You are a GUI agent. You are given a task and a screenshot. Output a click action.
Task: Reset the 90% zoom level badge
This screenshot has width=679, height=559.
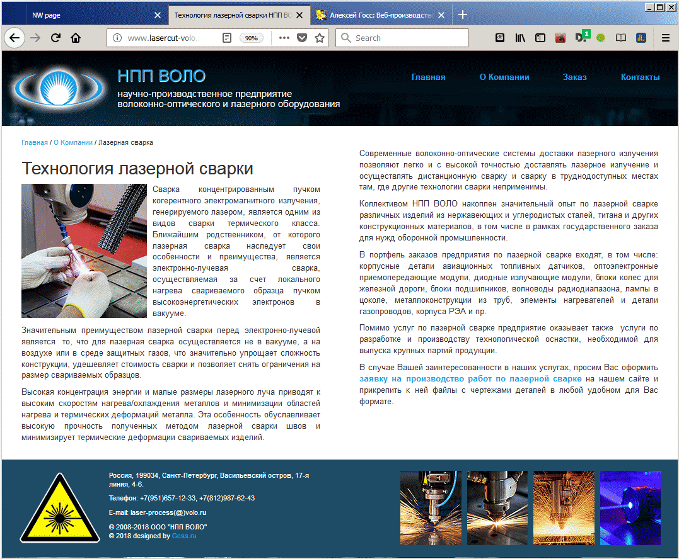click(x=251, y=38)
